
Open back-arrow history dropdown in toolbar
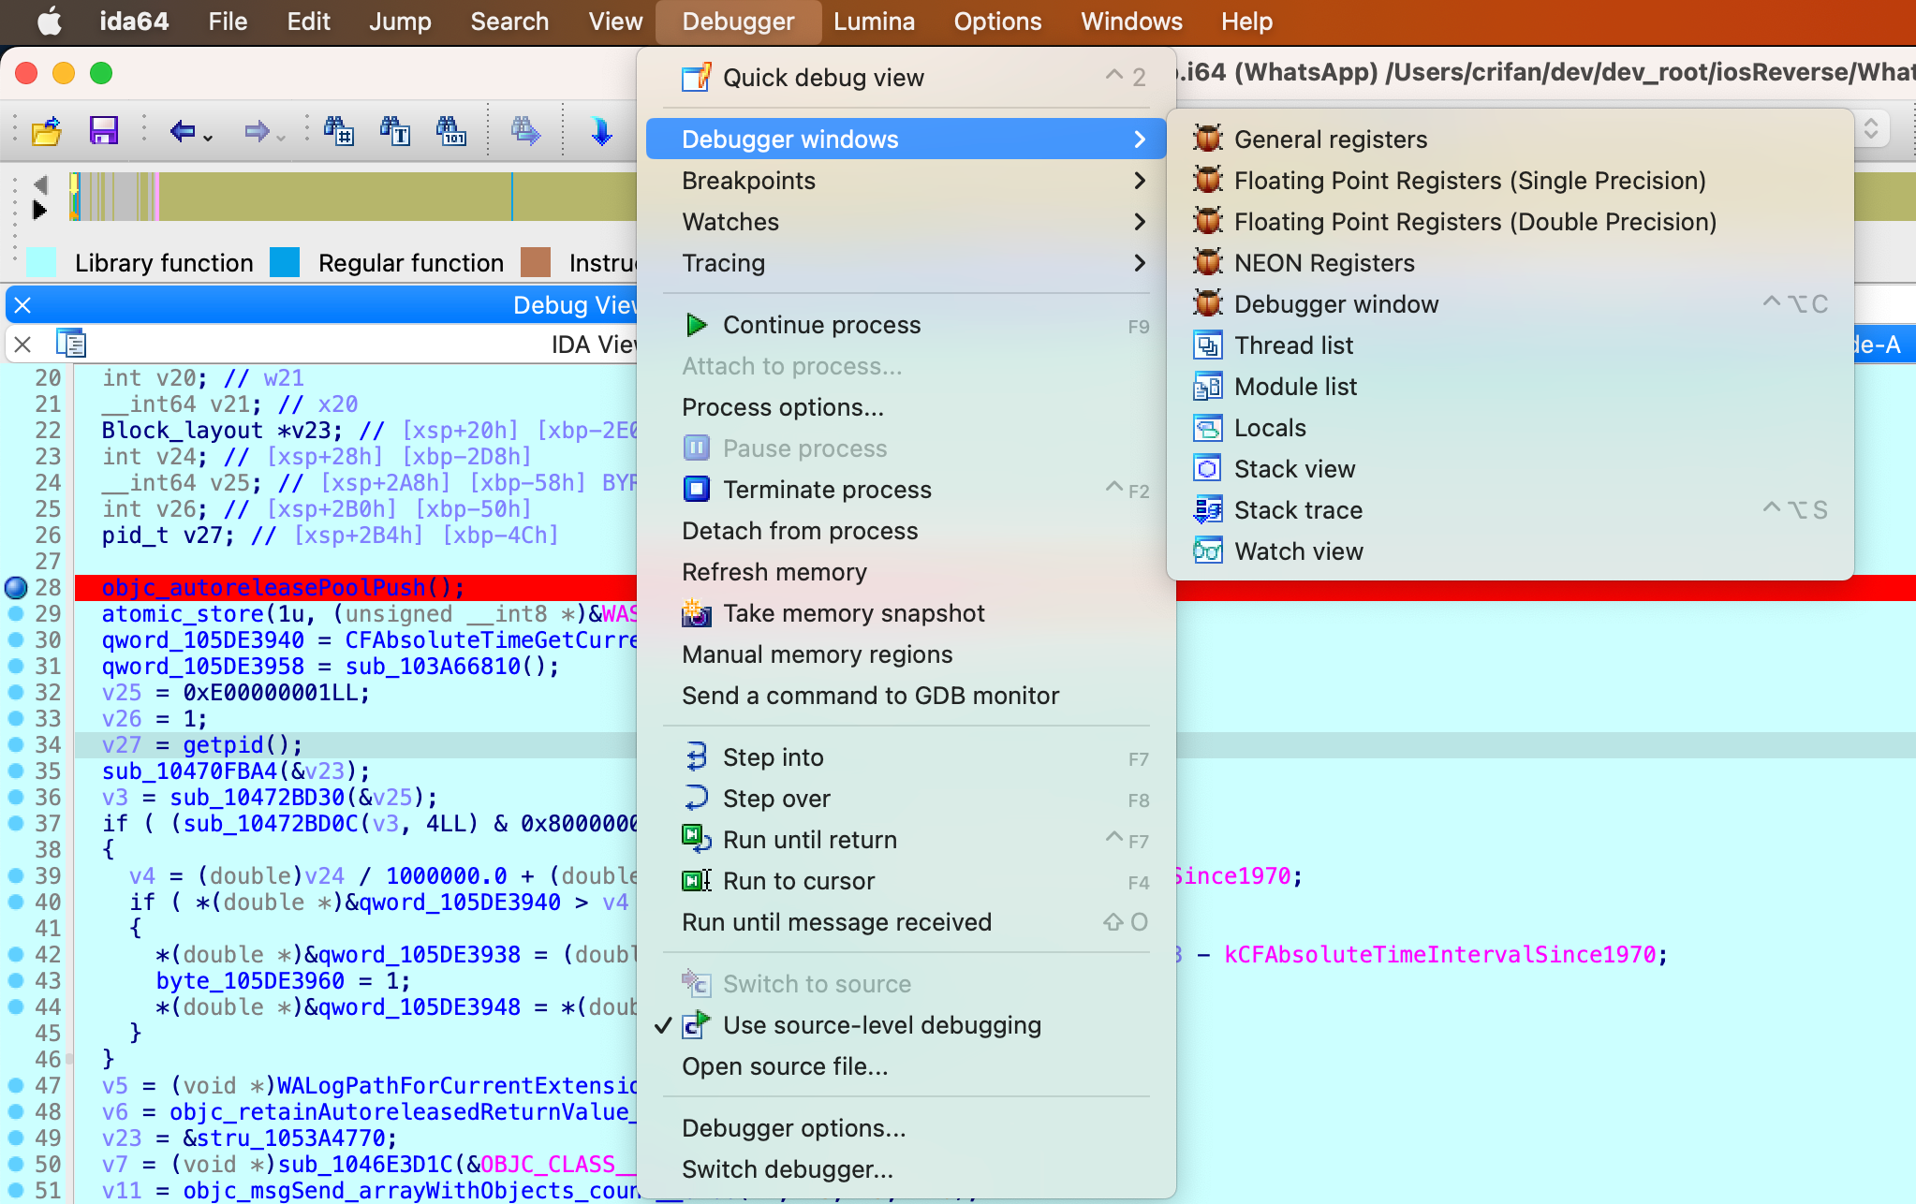pyautogui.click(x=208, y=138)
